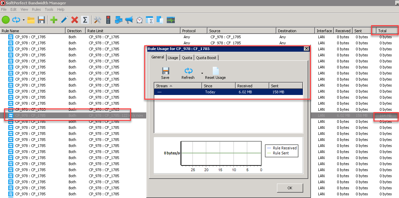Sort by Direction column header

point(75,31)
